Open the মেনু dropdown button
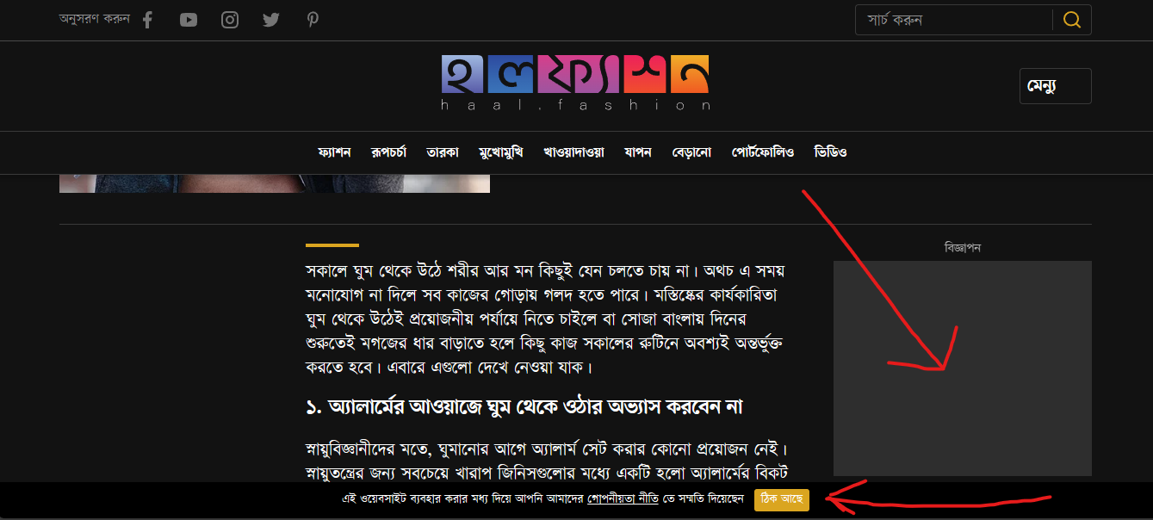The width and height of the screenshot is (1153, 520). pos(1055,86)
